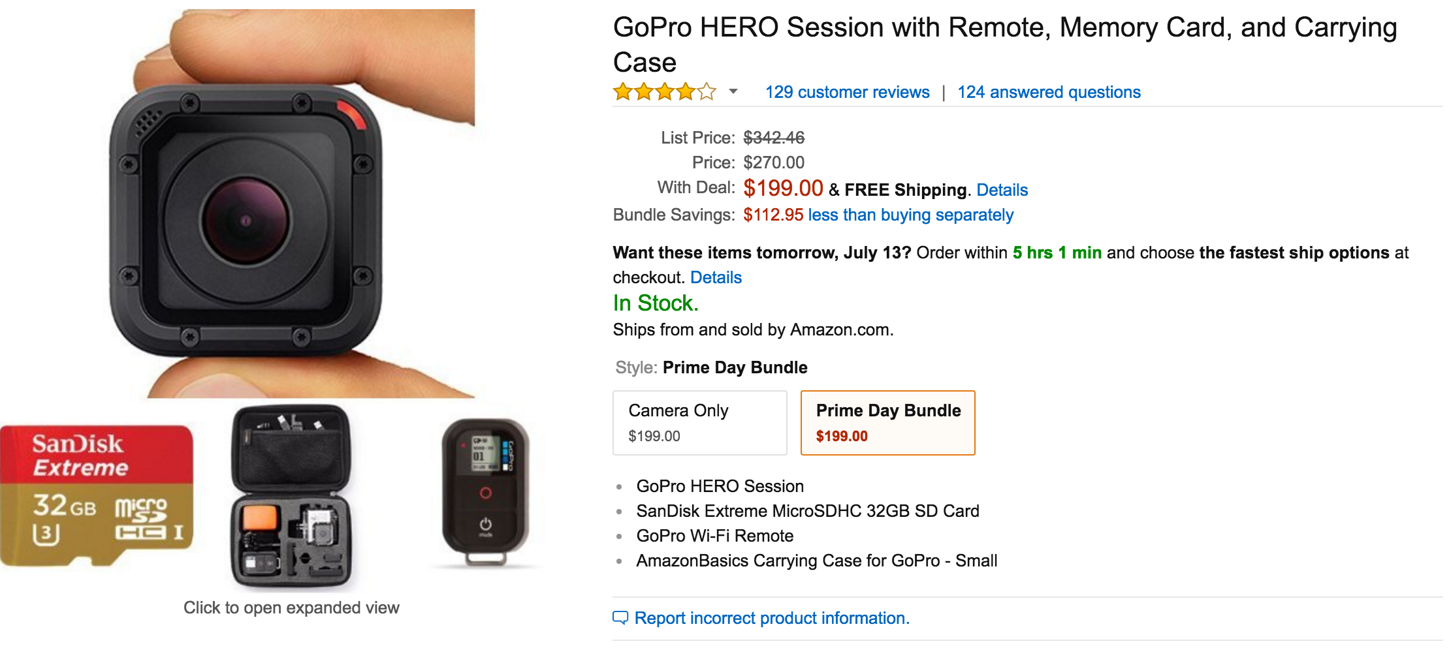Image resolution: width=1451 pixels, height=650 pixels.
Task: Select the Camera Only style option
Action: pos(699,422)
